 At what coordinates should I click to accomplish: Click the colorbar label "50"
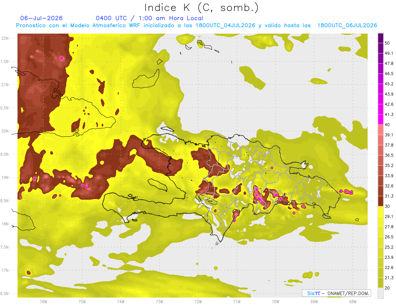[x=387, y=43]
